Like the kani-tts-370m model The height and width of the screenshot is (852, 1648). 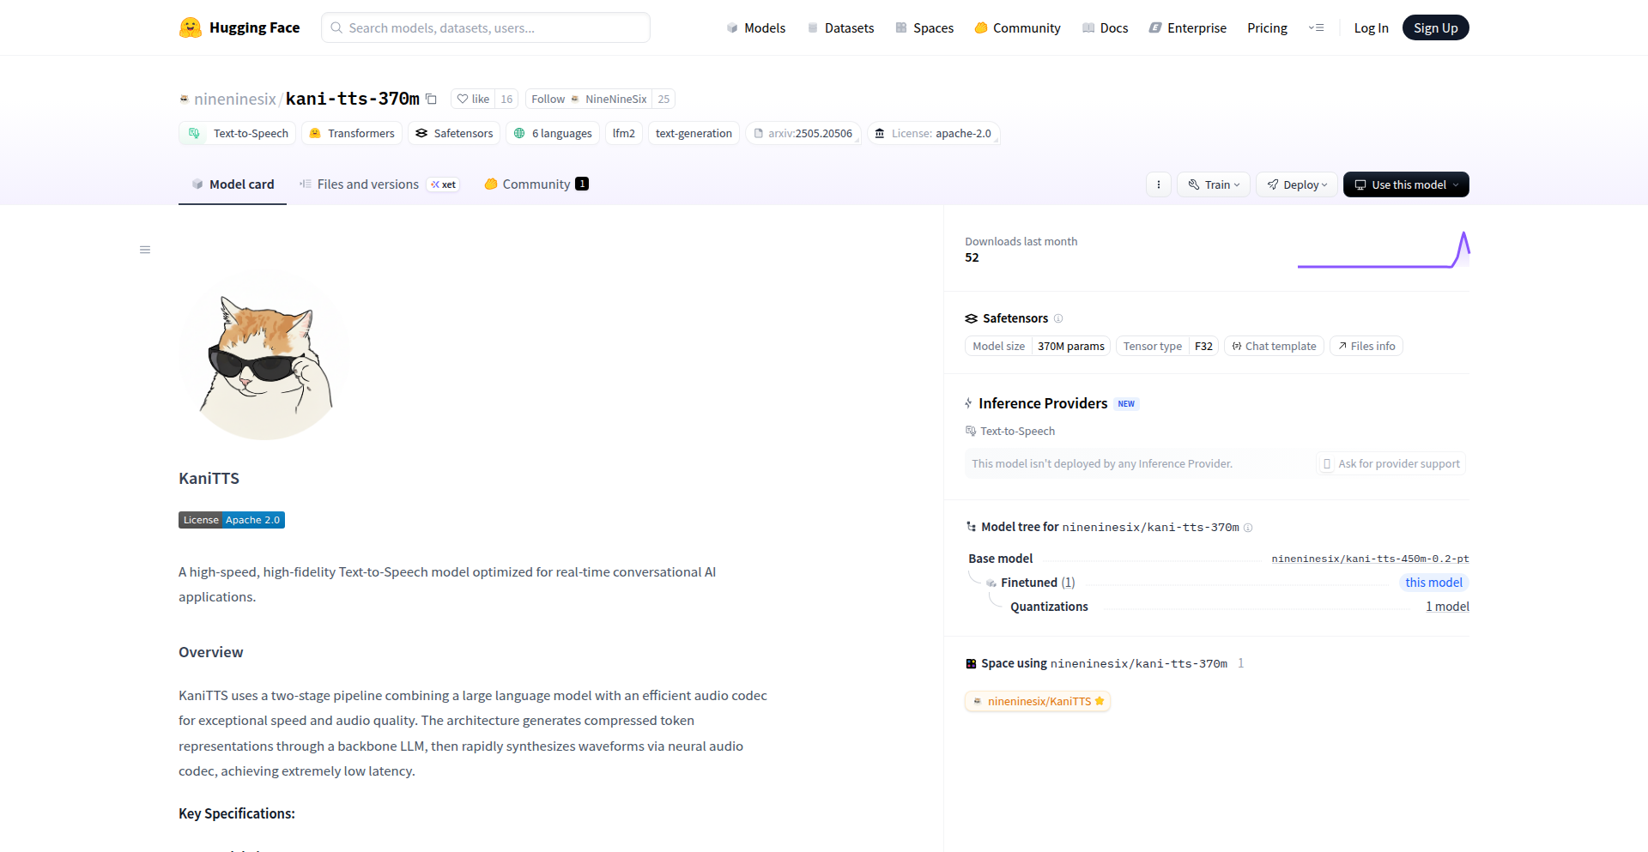tap(473, 99)
